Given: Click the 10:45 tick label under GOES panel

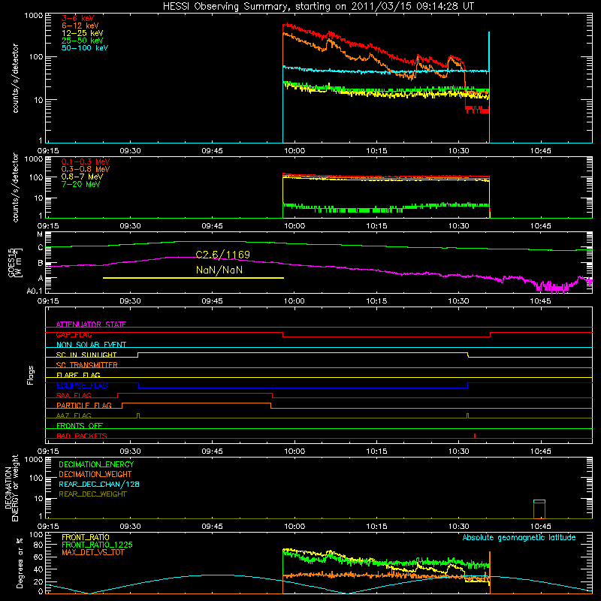Looking at the screenshot, I should tap(541, 301).
